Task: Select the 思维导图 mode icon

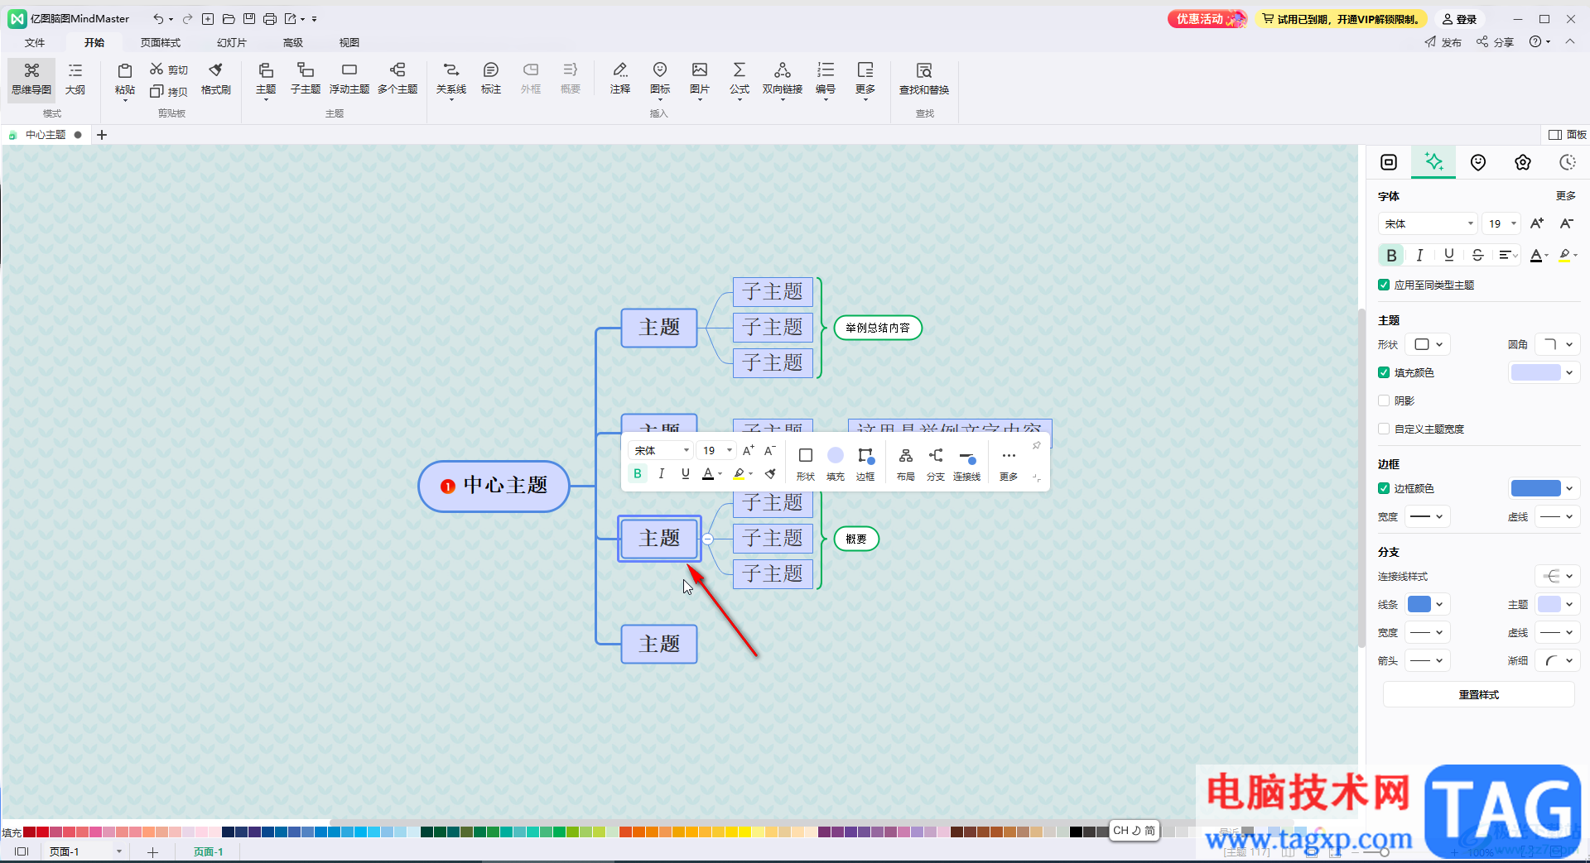Action: [31, 79]
